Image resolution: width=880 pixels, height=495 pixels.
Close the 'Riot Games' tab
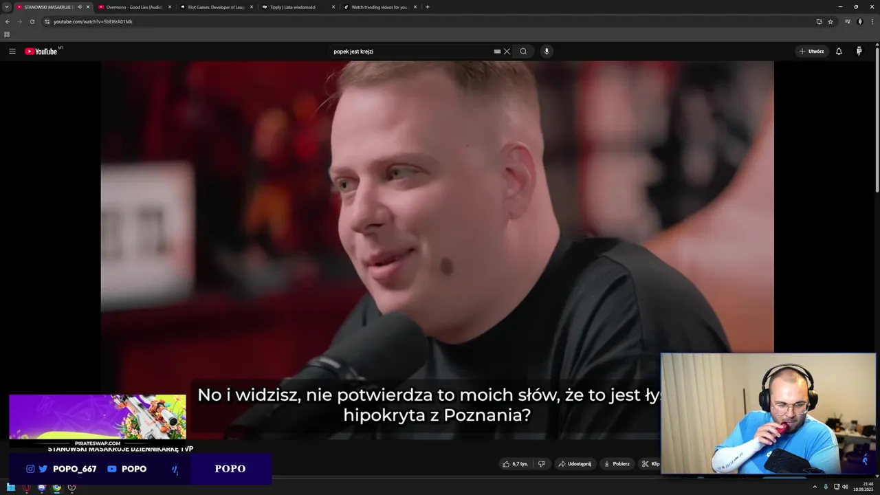click(252, 7)
